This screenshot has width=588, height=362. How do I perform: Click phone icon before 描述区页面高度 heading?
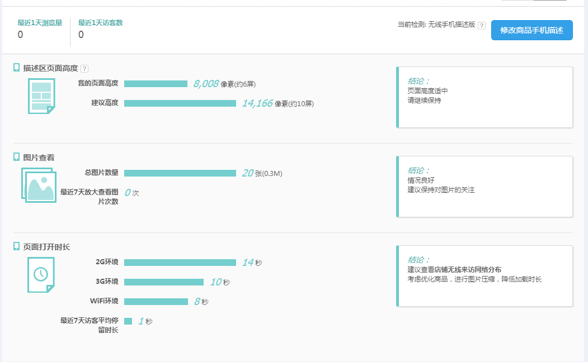[x=17, y=68]
